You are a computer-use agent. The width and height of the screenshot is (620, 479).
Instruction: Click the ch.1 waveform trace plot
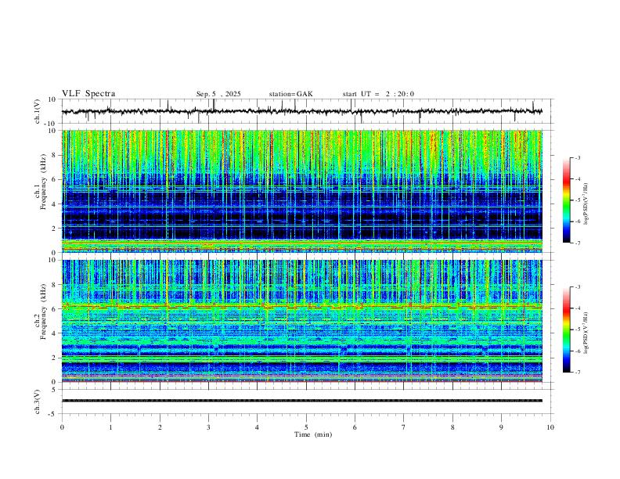point(302,111)
